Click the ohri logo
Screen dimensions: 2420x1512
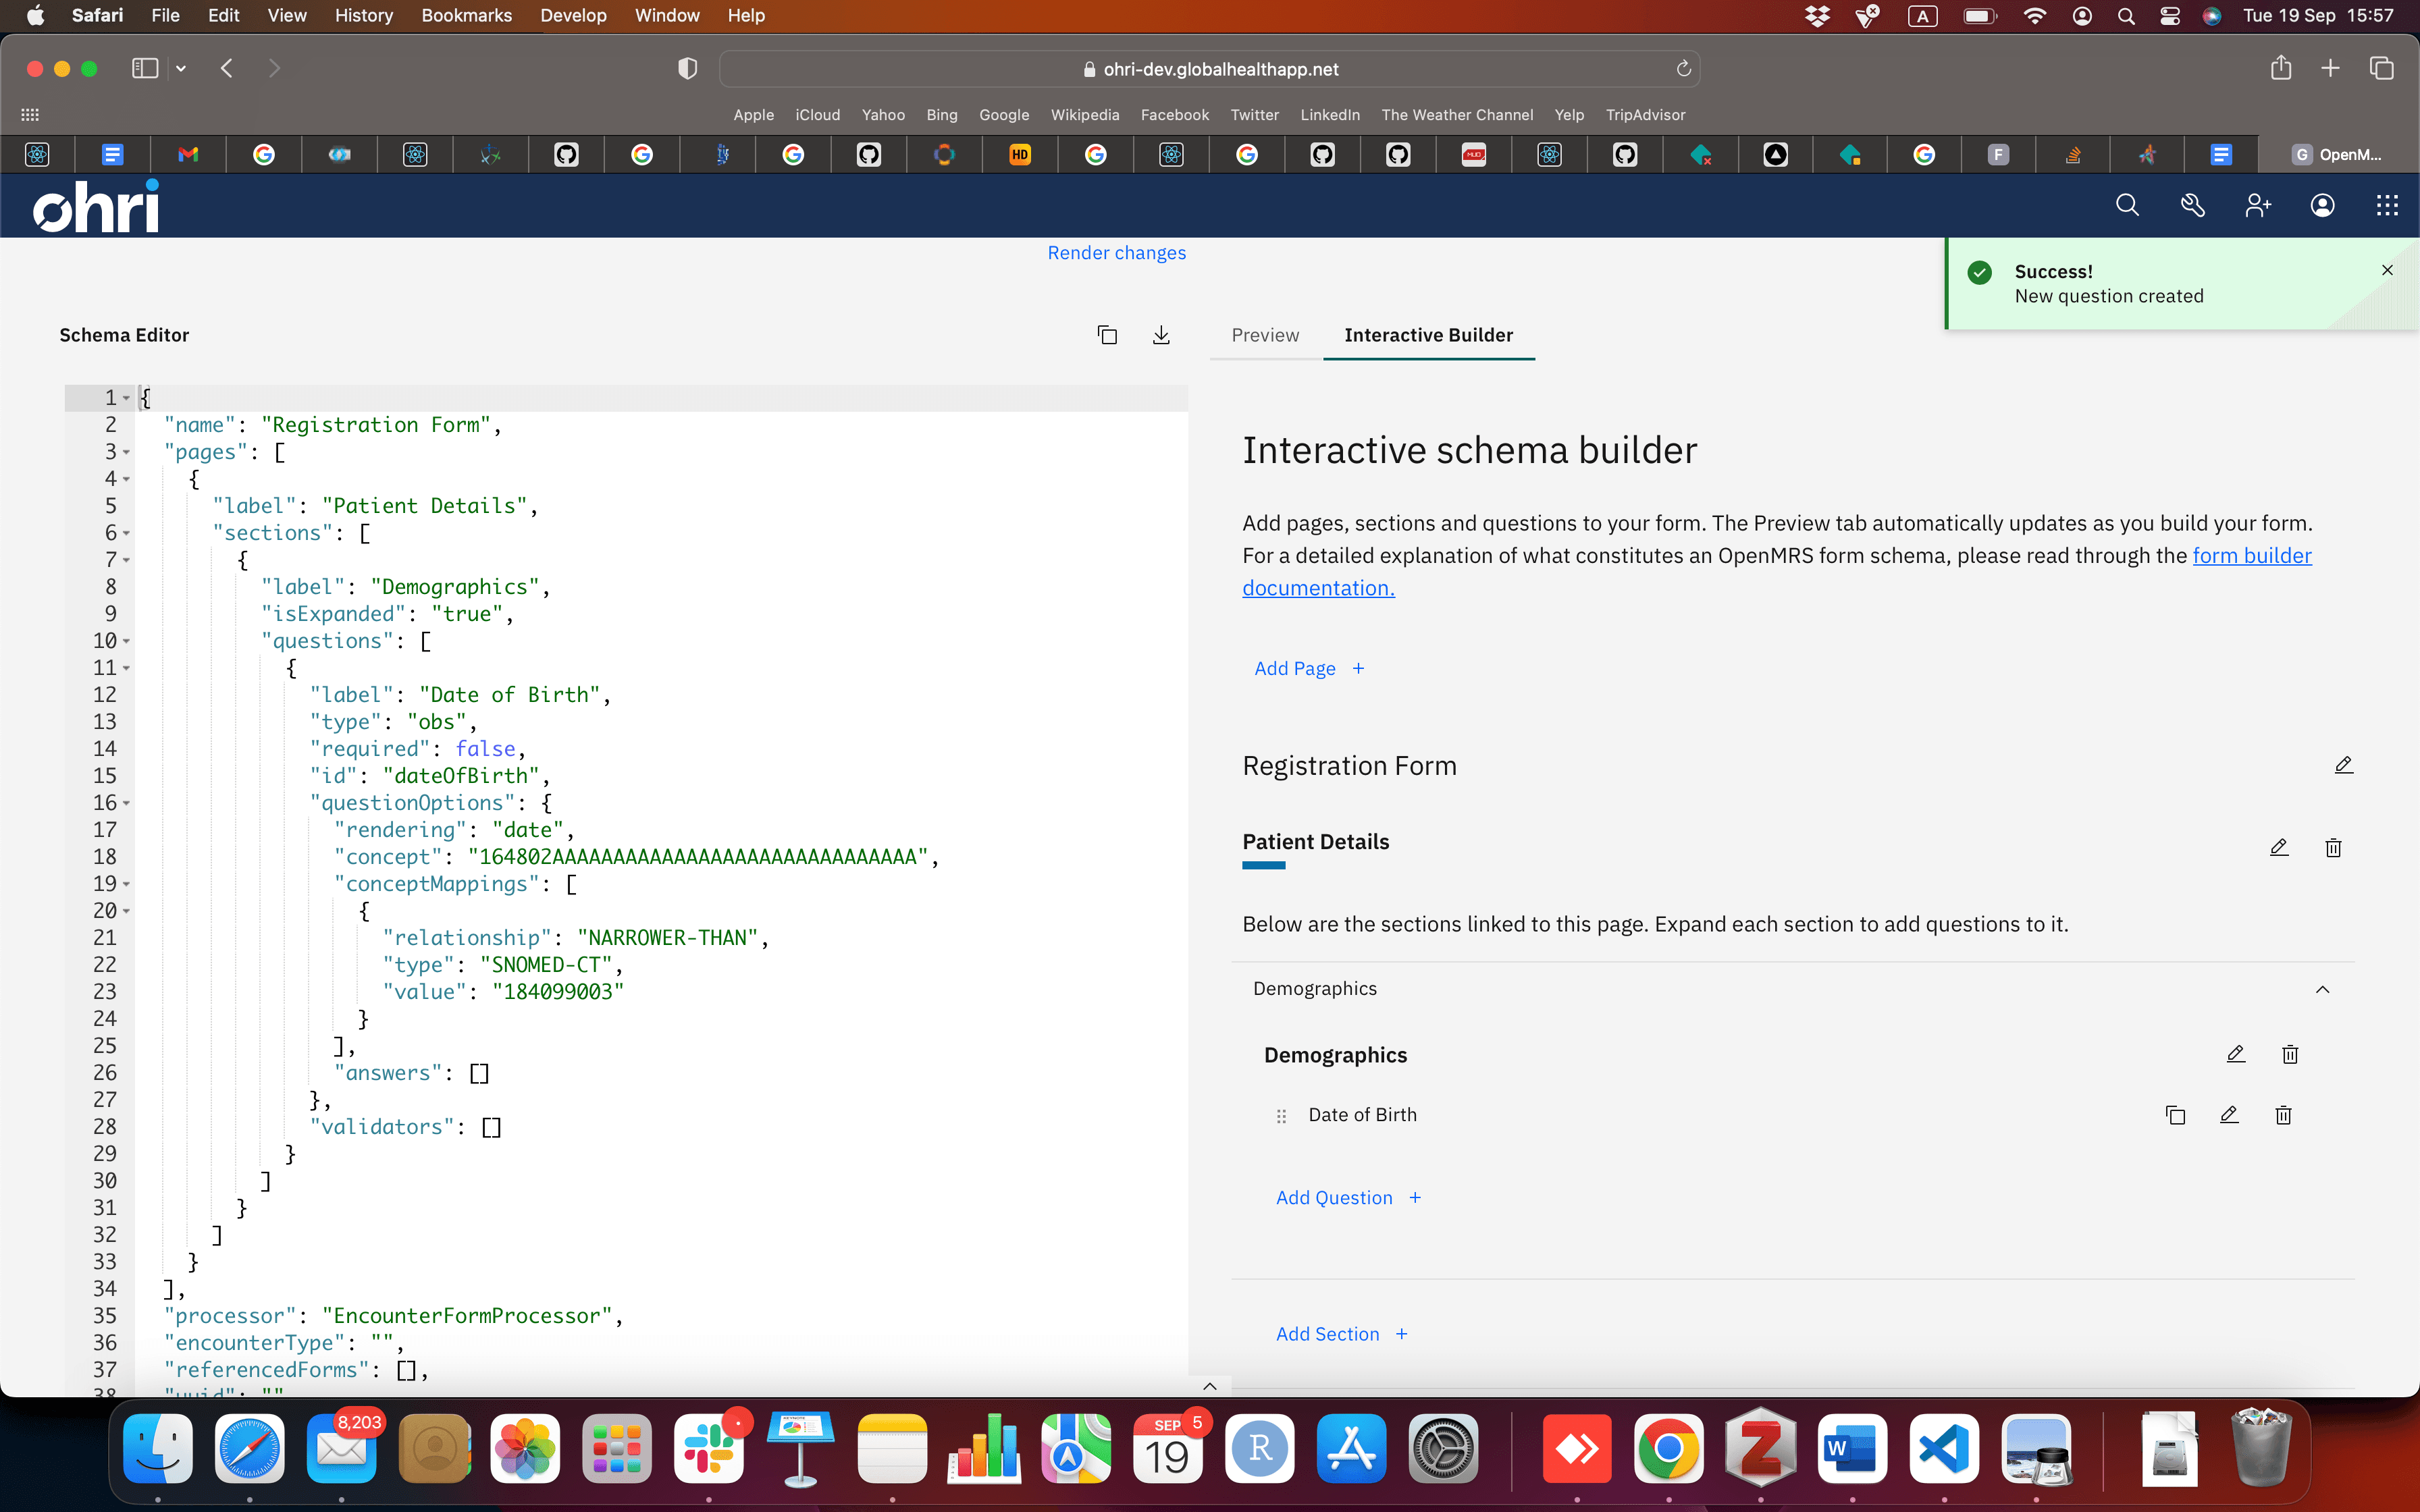click(x=96, y=206)
